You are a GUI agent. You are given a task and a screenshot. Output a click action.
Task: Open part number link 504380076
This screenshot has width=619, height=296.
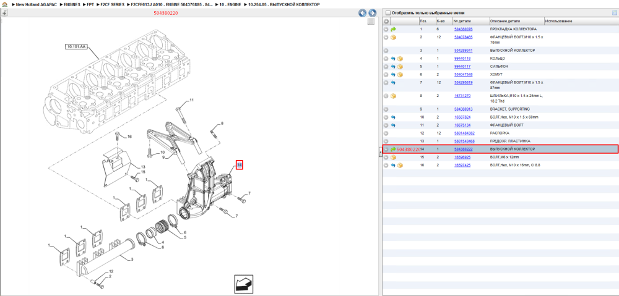[464, 29]
